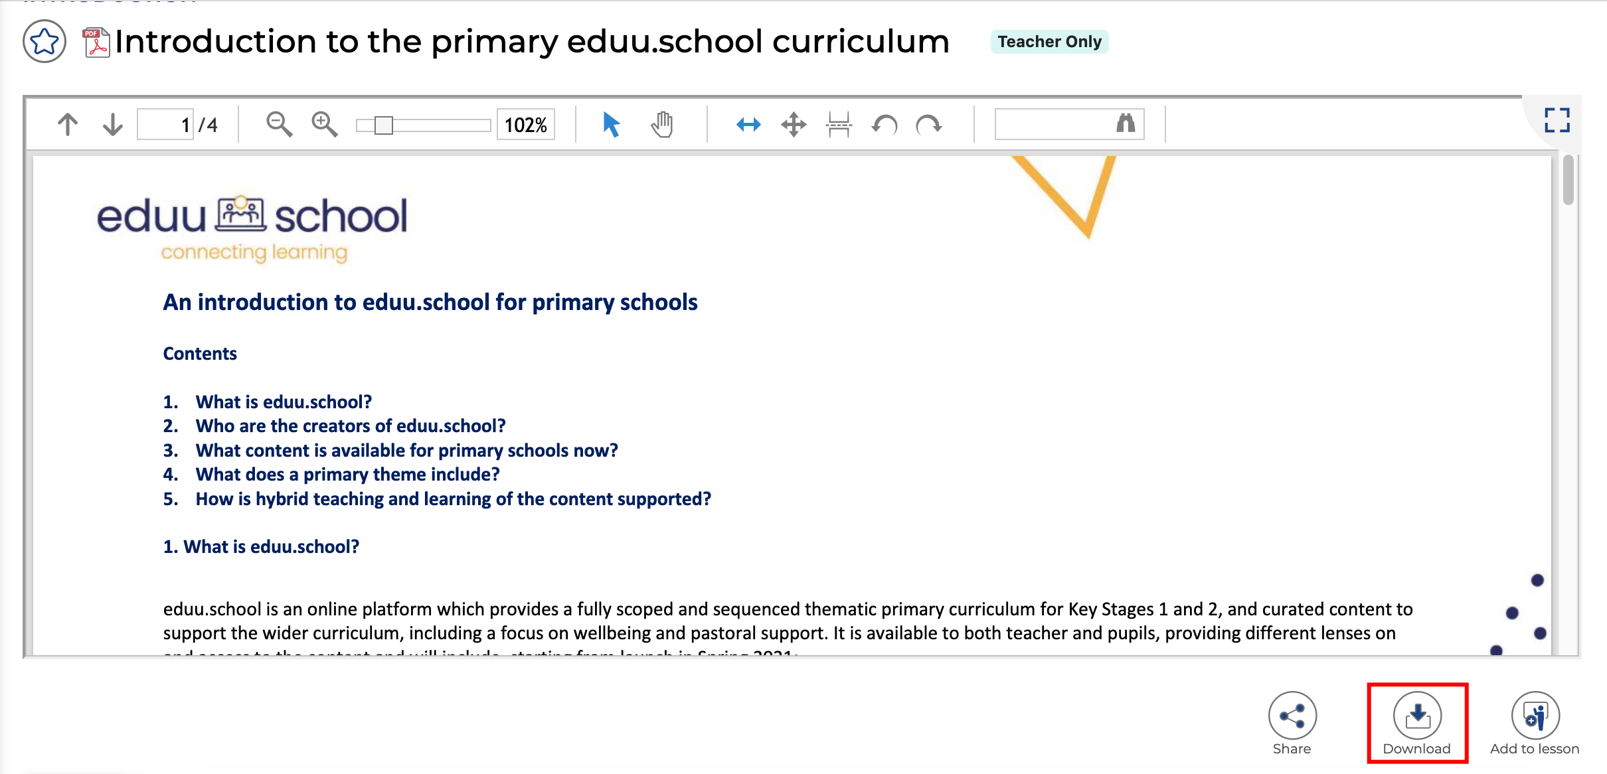This screenshot has width=1607, height=774.
Task: Go to the next page with the down arrow
Action: point(113,124)
